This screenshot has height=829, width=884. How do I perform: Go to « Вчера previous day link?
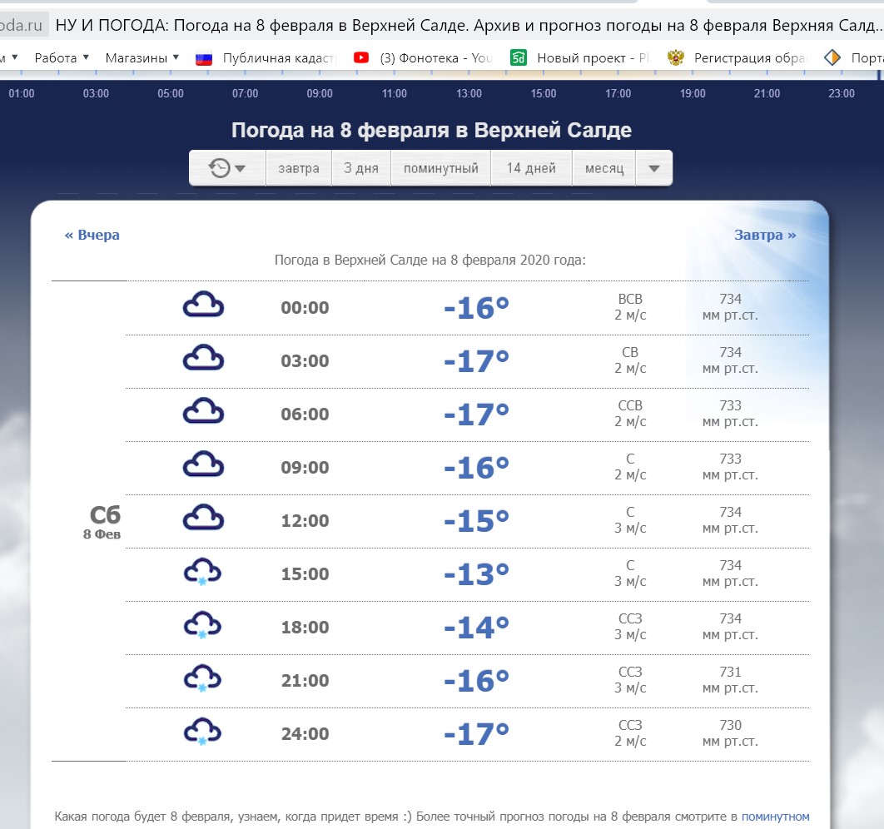92,235
